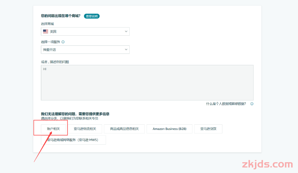Click info icon beside personal data question
This screenshot has width=298, height=173.
pyautogui.click(x=252, y=104)
